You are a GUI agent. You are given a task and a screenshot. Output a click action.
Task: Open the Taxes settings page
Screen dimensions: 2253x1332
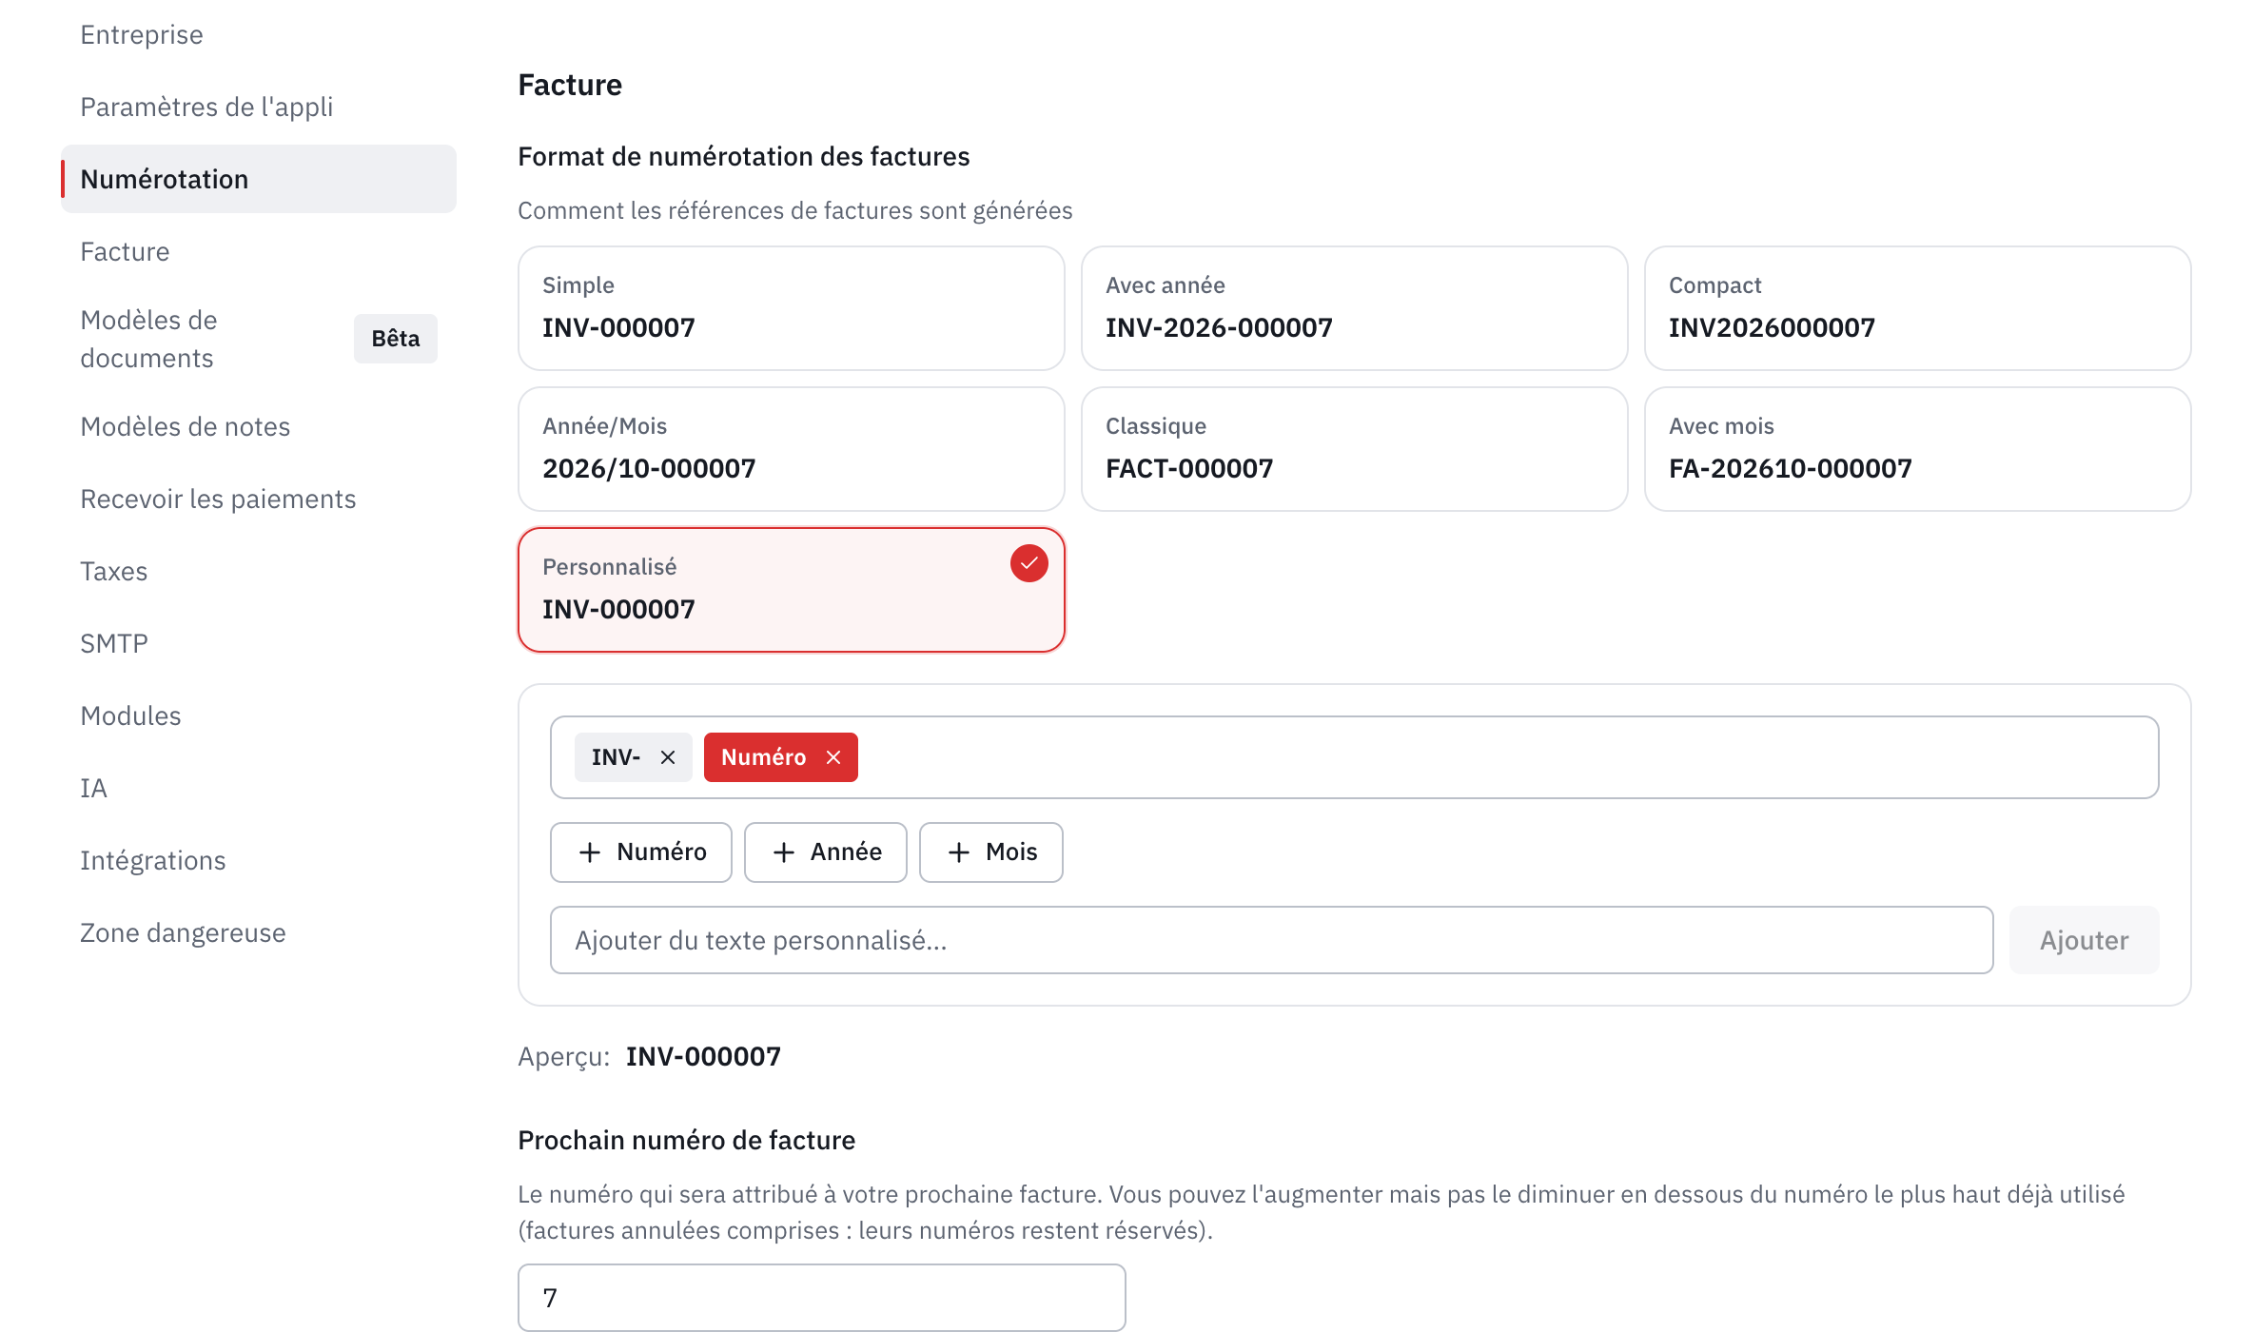[x=114, y=571]
